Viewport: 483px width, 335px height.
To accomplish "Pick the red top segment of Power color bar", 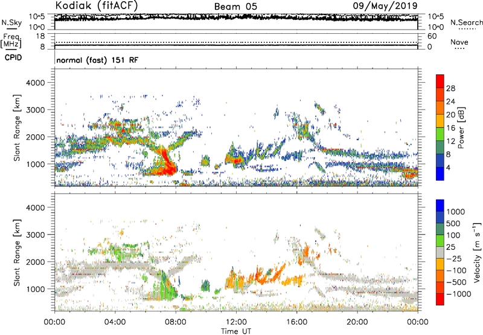I will point(440,81).
